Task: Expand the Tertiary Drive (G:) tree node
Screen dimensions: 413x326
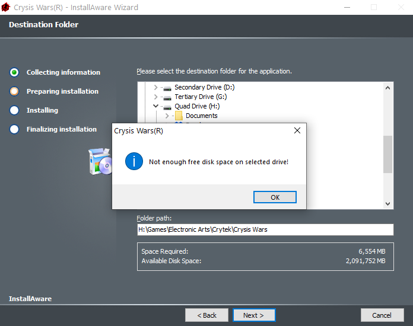Action: (156, 97)
